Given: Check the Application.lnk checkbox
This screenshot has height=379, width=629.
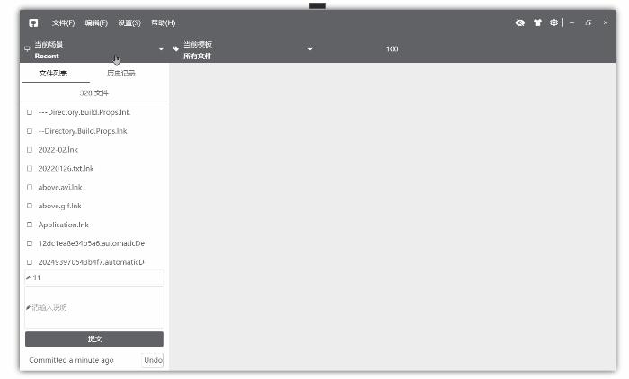Looking at the screenshot, I should tap(30, 225).
